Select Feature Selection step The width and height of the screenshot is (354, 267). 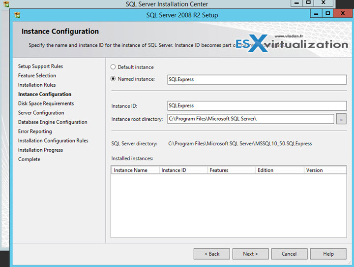pos(37,75)
